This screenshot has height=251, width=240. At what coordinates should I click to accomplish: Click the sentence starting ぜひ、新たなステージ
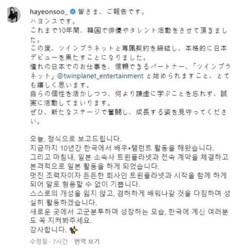(129, 117)
